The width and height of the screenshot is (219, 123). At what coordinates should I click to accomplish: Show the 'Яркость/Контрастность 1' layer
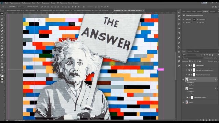point(183,75)
